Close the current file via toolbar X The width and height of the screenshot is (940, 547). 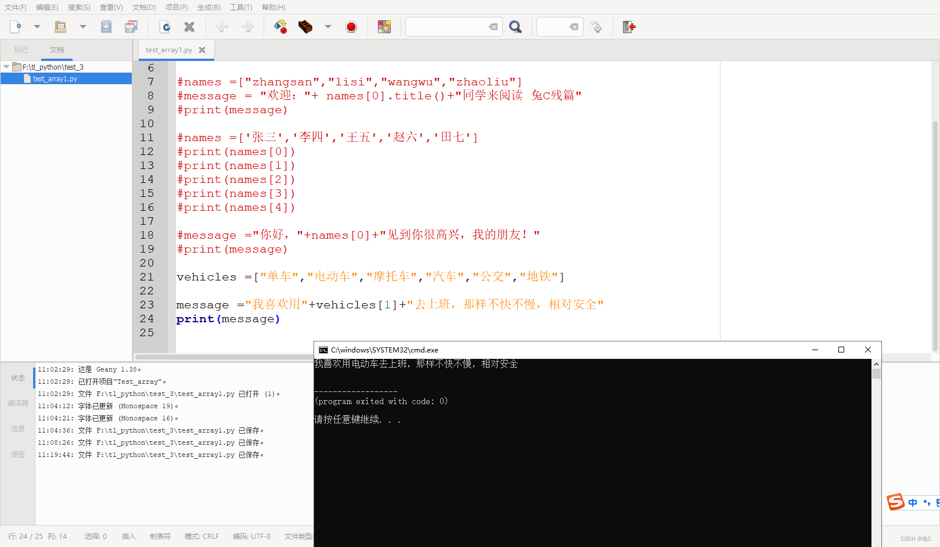pos(189,27)
